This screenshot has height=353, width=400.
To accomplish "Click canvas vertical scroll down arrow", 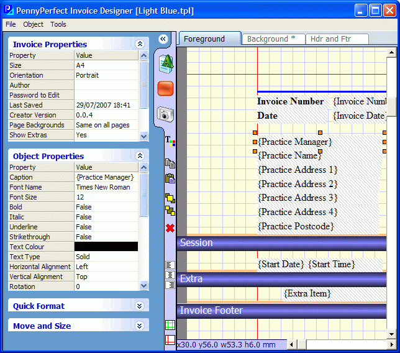I will click(x=391, y=334).
